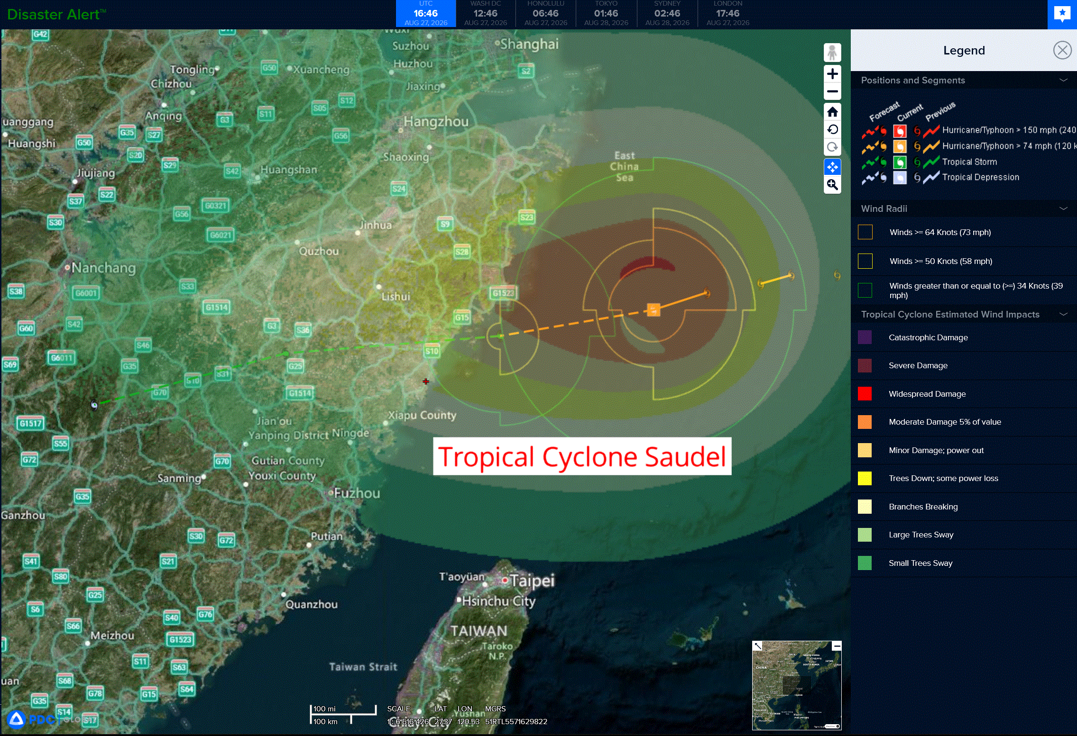Image resolution: width=1077 pixels, height=736 pixels.
Task: Click the Disaster Alert logo
Action: [56, 14]
